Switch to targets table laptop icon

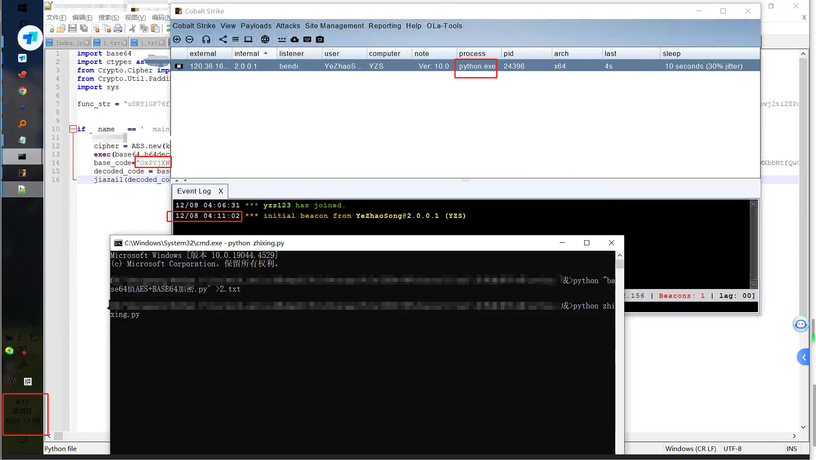248,39
